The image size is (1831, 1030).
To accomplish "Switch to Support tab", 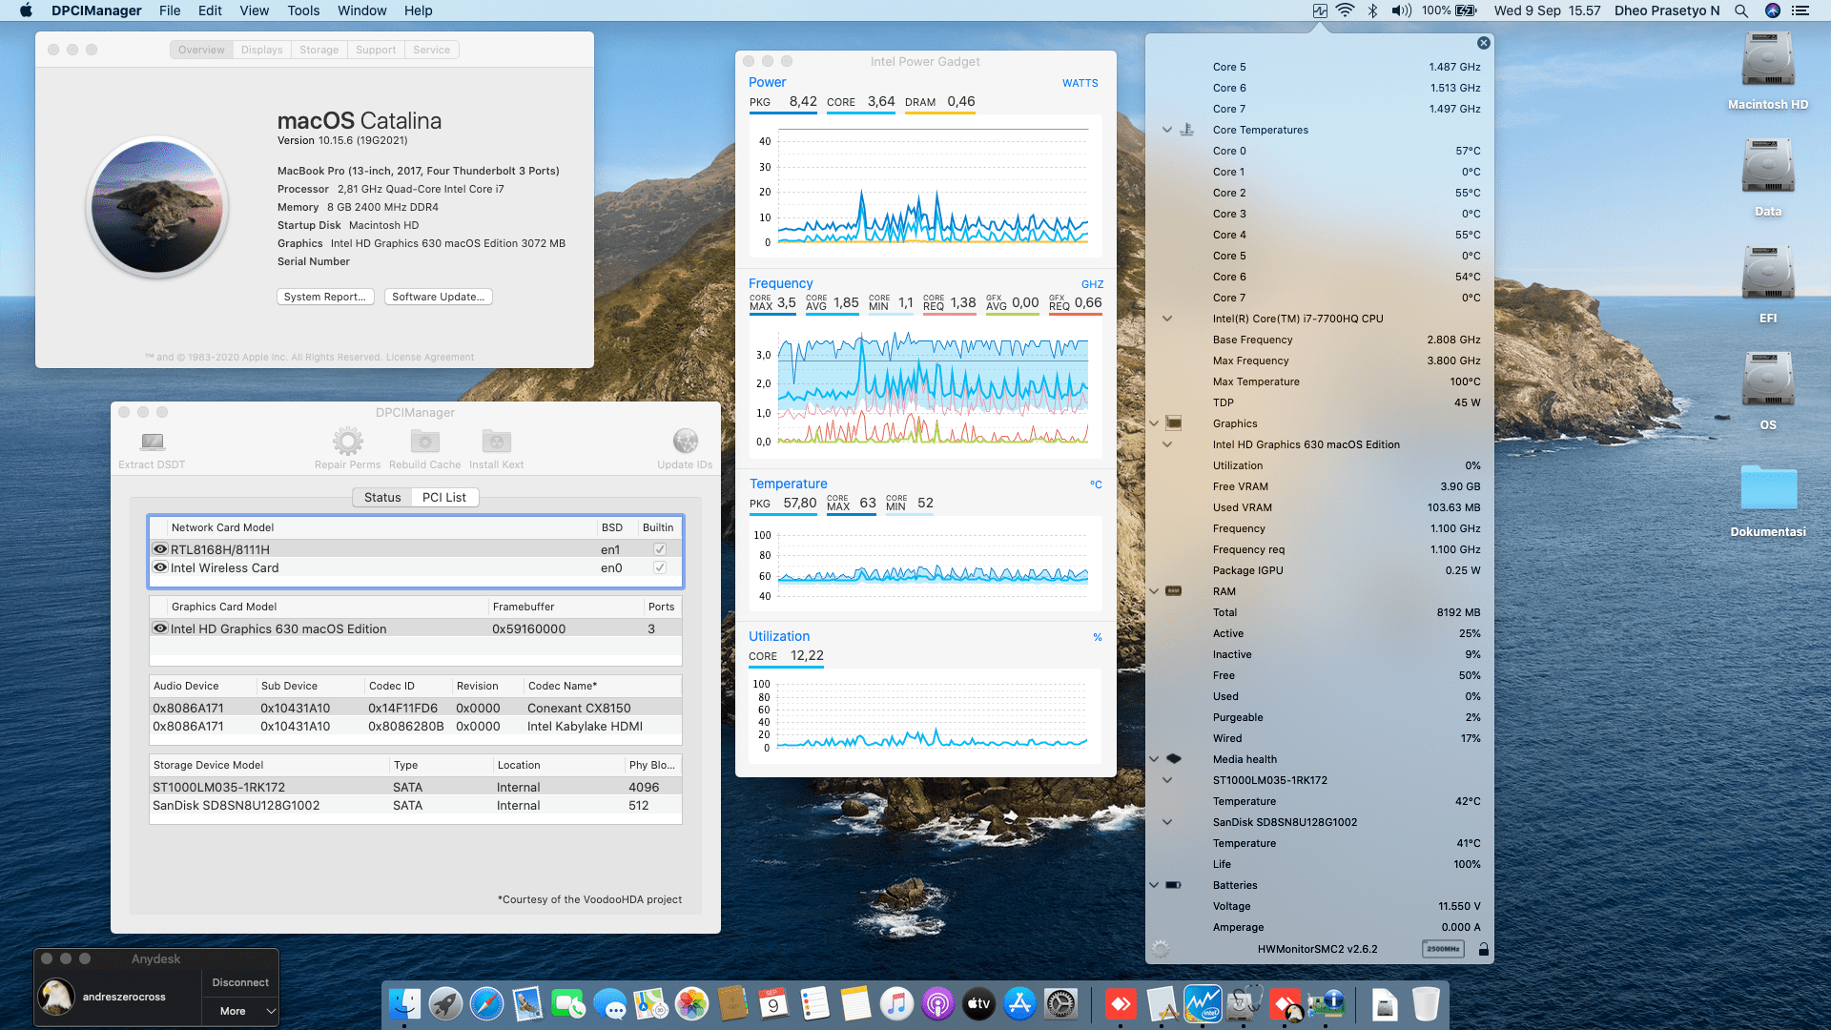I will point(376,50).
